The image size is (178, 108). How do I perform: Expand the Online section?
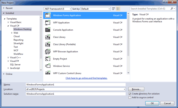click(4, 74)
